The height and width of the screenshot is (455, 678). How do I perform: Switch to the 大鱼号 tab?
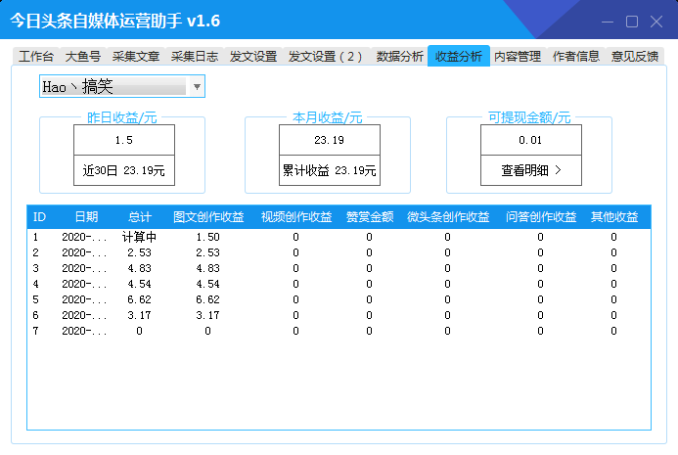(83, 57)
